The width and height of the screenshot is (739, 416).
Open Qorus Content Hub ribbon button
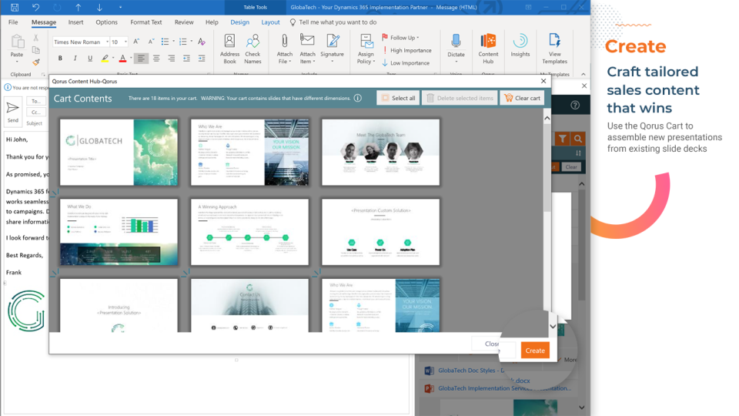pos(488,49)
